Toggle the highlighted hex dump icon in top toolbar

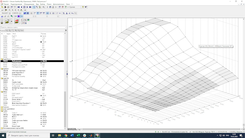34,7
